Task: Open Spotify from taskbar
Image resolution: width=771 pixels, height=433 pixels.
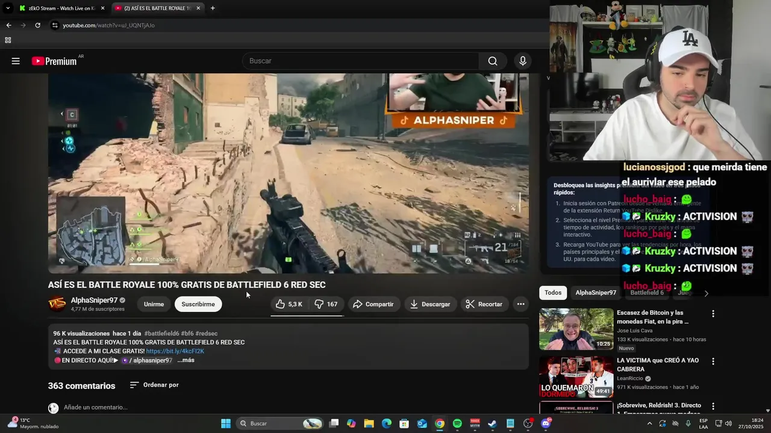Action: 457,423
